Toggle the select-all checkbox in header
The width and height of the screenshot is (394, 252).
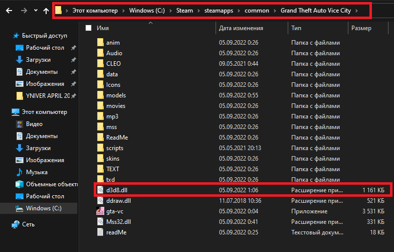[x=88, y=28]
